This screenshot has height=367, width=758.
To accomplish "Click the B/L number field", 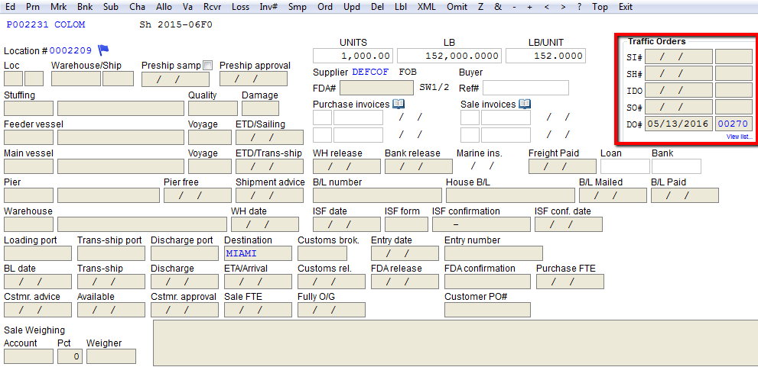I will pyautogui.click(x=377, y=195).
